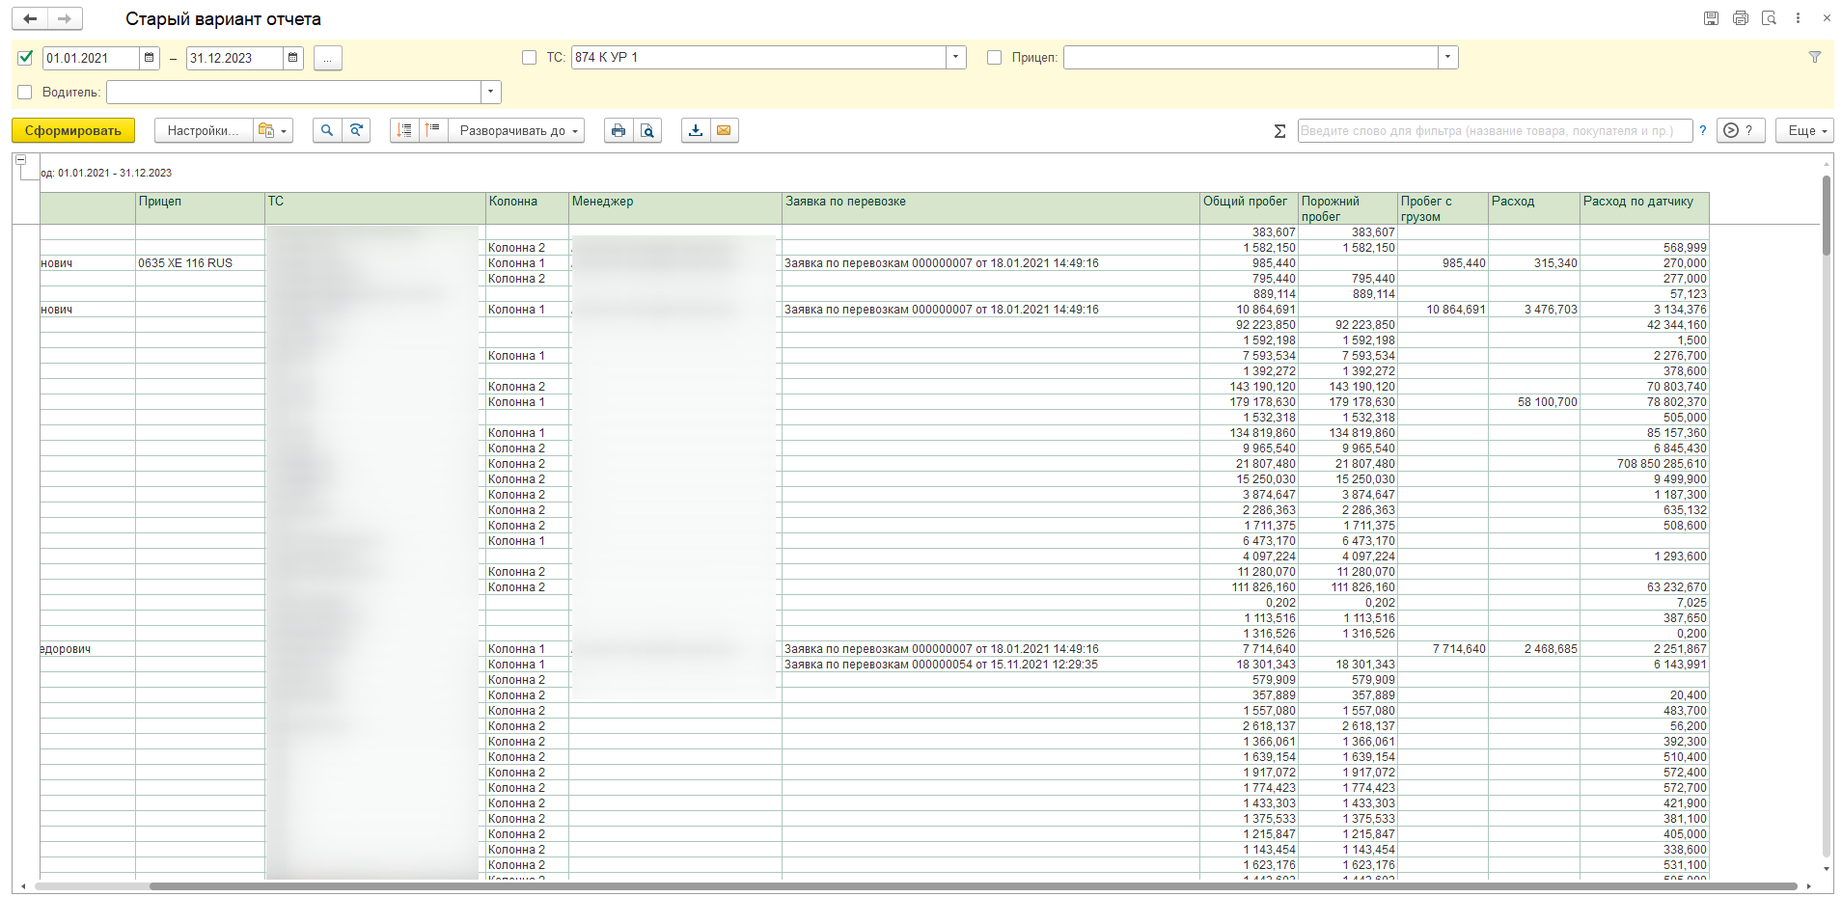Click the filter funnel icon
This screenshot has width=1842, height=897.
1814,58
